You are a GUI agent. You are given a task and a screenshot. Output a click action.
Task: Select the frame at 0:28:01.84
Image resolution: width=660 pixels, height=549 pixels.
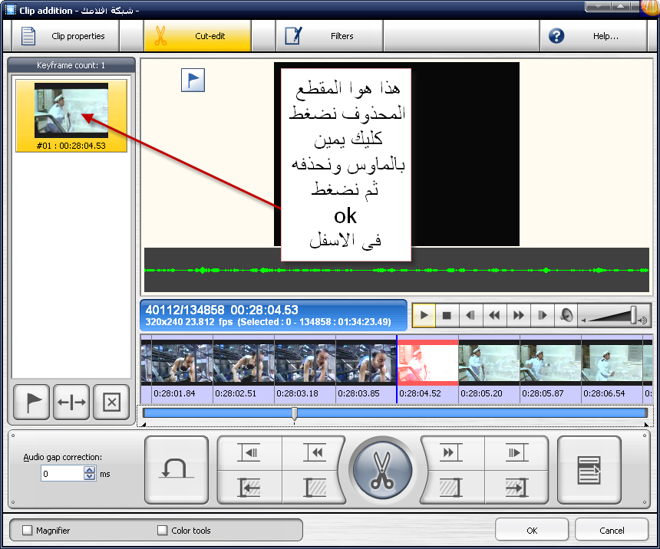(x=182, y=370)
